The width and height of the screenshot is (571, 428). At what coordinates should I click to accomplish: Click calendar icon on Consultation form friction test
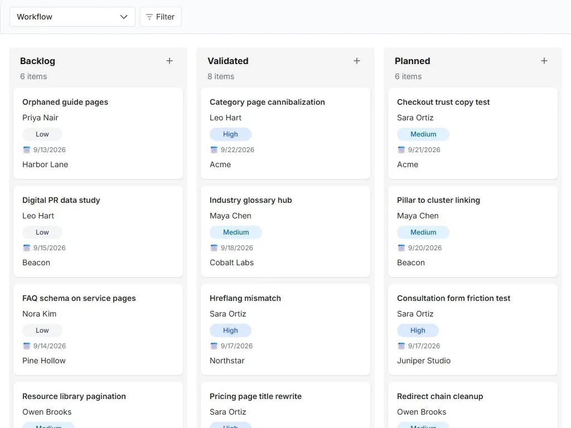pos(401,346)
